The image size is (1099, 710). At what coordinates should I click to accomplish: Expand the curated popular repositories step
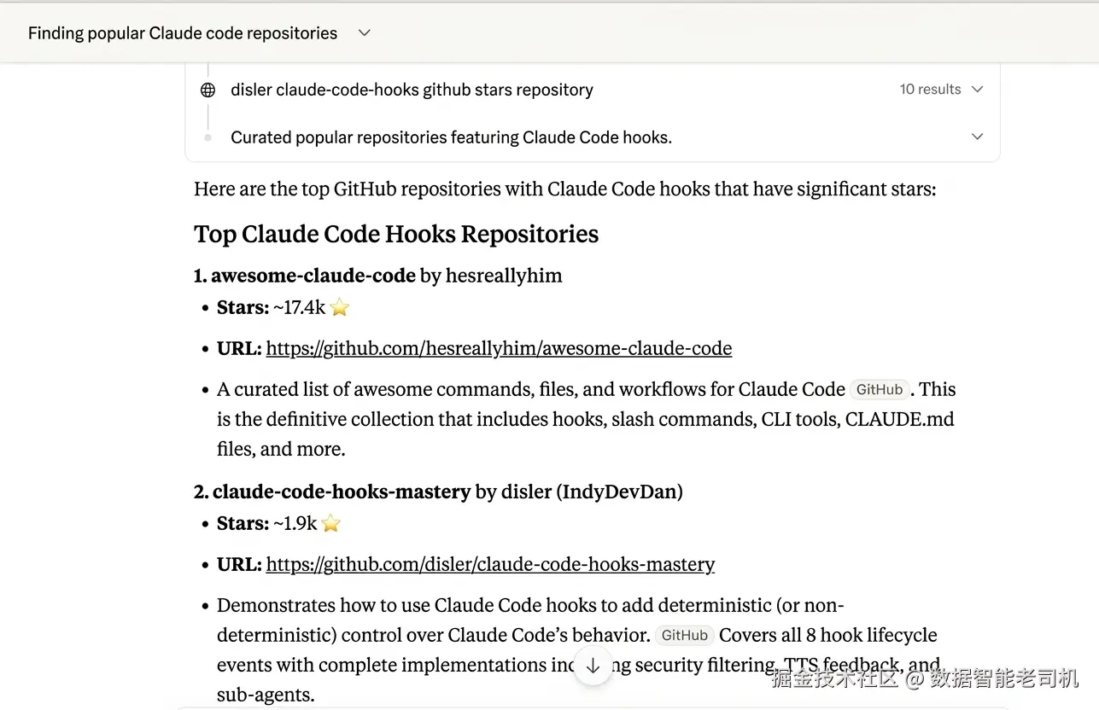[978, 137]
